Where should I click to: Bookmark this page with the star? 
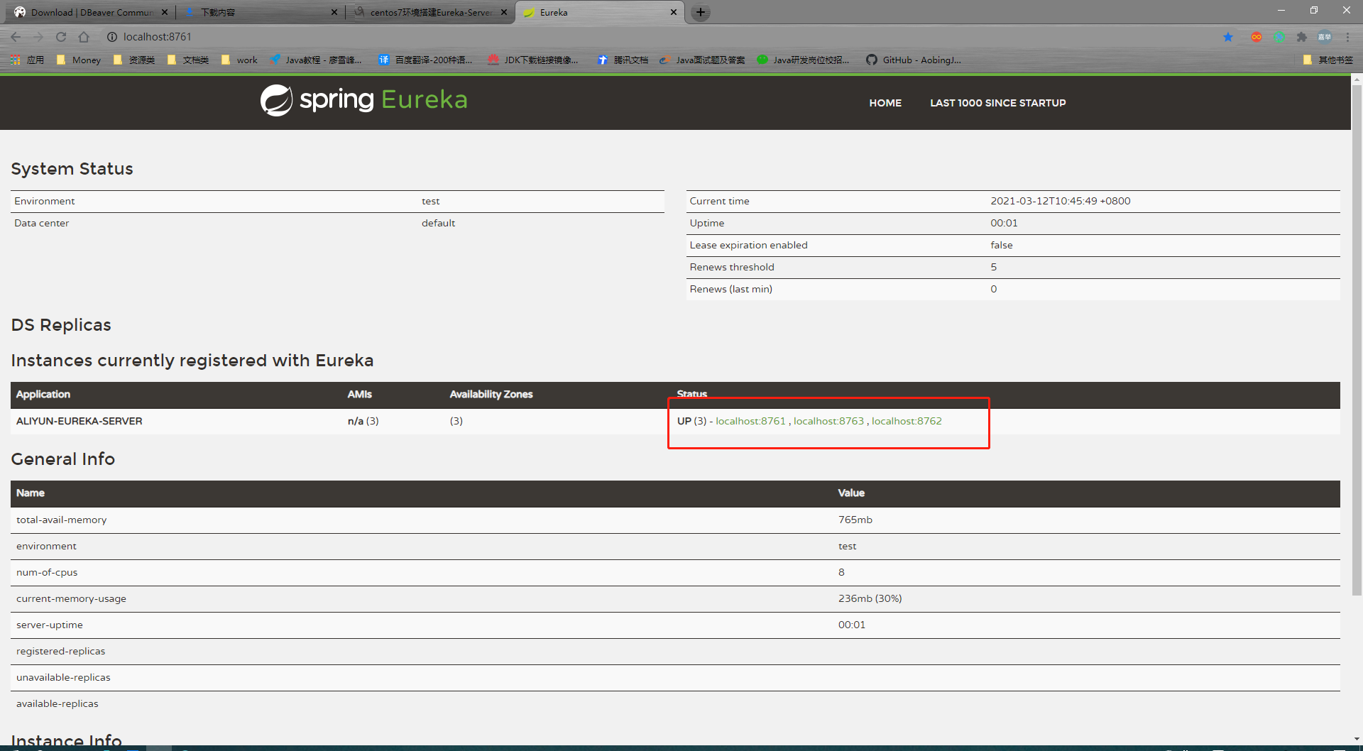pyautogui.click(x=1228, y=37)
